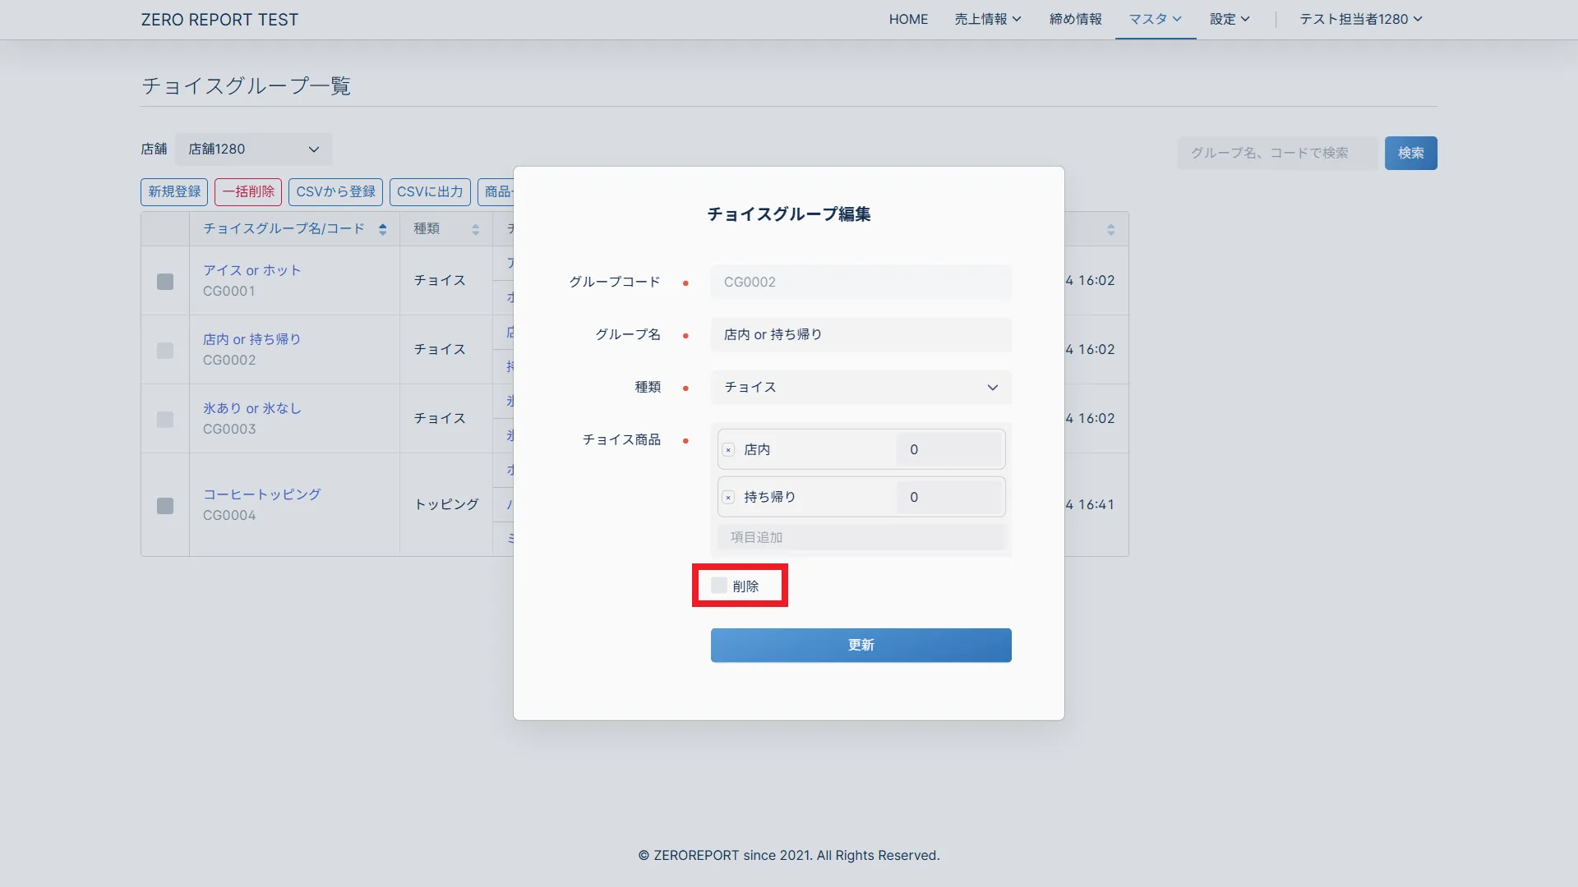
Task: Check the 削除 checkbox in dialog
Action: (719, 586)
